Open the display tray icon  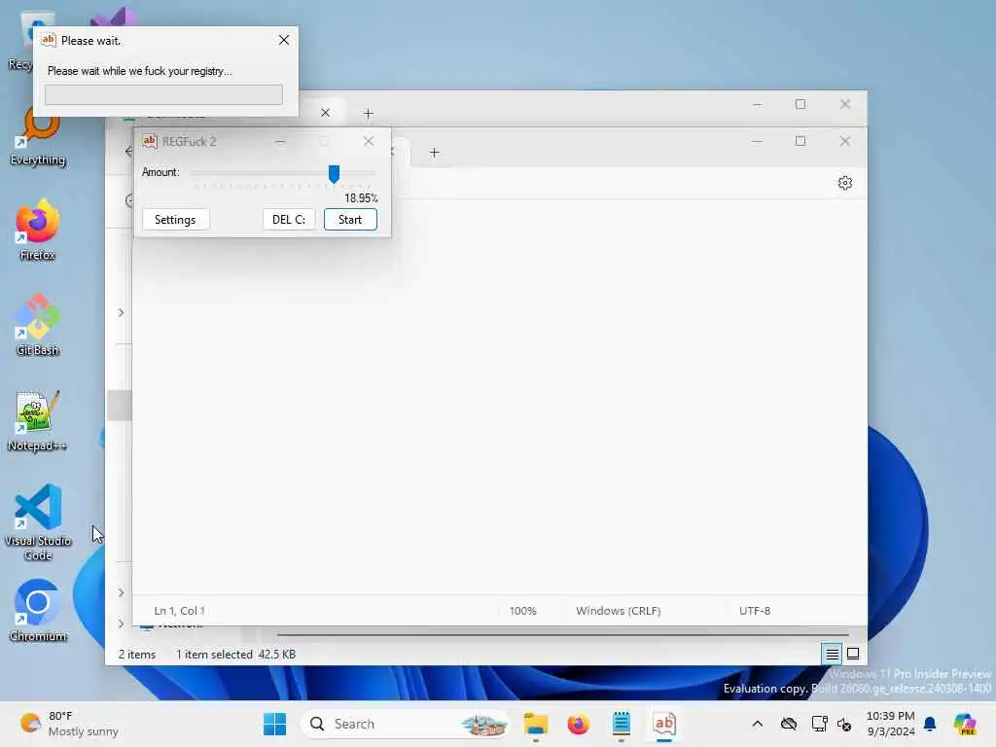coord(819,724)
